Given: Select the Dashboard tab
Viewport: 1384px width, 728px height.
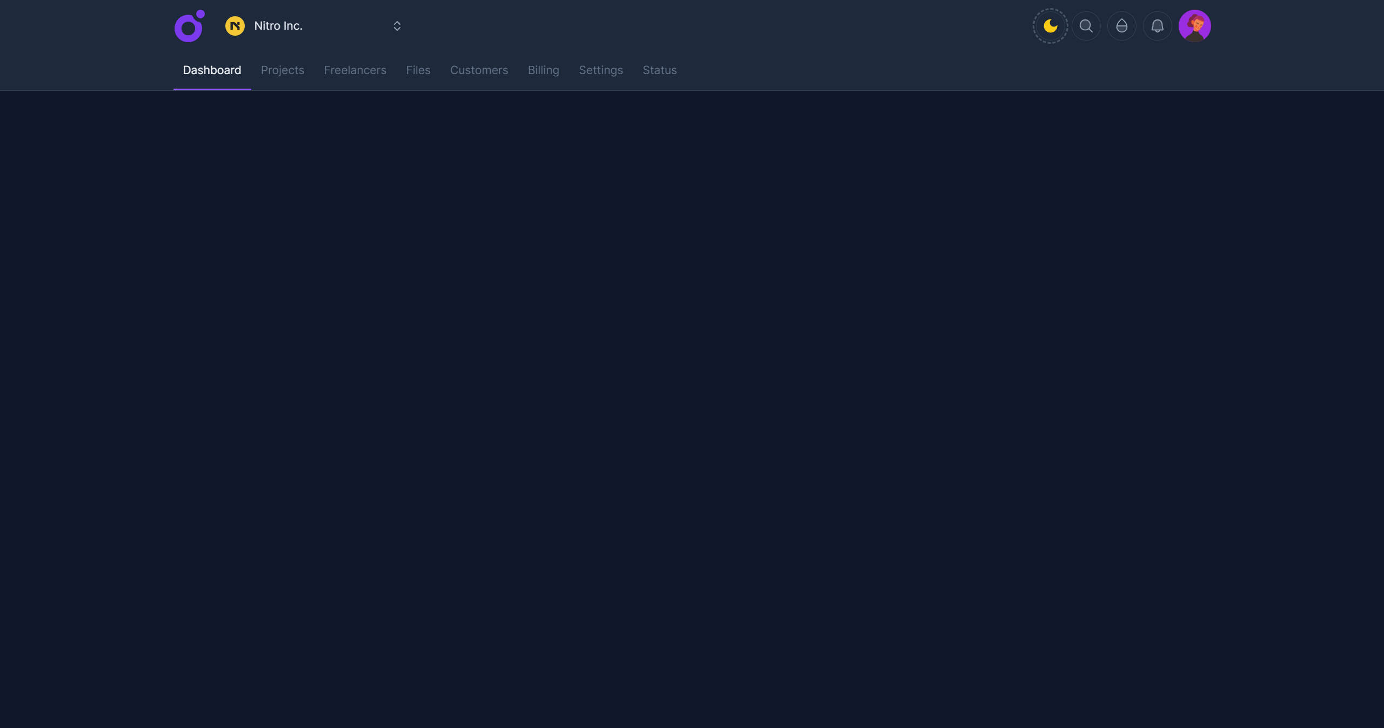Looking at the screenshot, I should click(x=212, y=70).
